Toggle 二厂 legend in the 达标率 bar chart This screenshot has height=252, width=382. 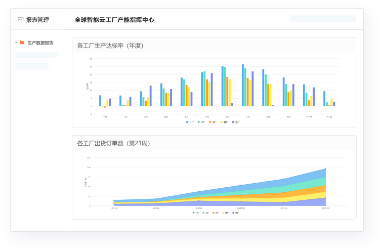point(201,122)
